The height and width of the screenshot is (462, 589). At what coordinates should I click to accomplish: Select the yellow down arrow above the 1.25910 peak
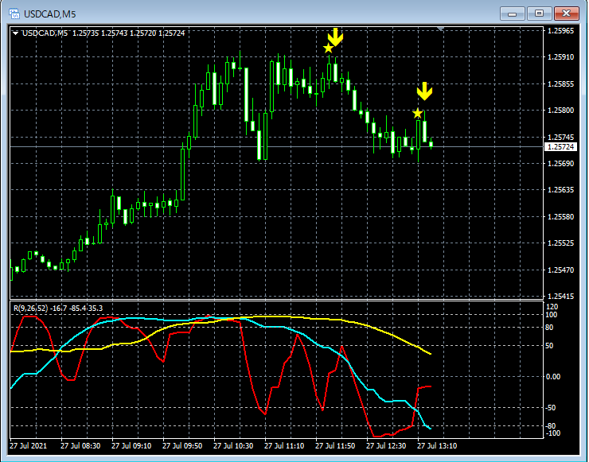[x=335, y=37]
